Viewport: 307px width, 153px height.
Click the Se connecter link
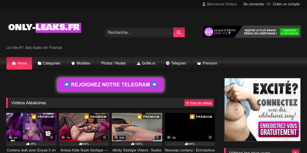(254, 4)
